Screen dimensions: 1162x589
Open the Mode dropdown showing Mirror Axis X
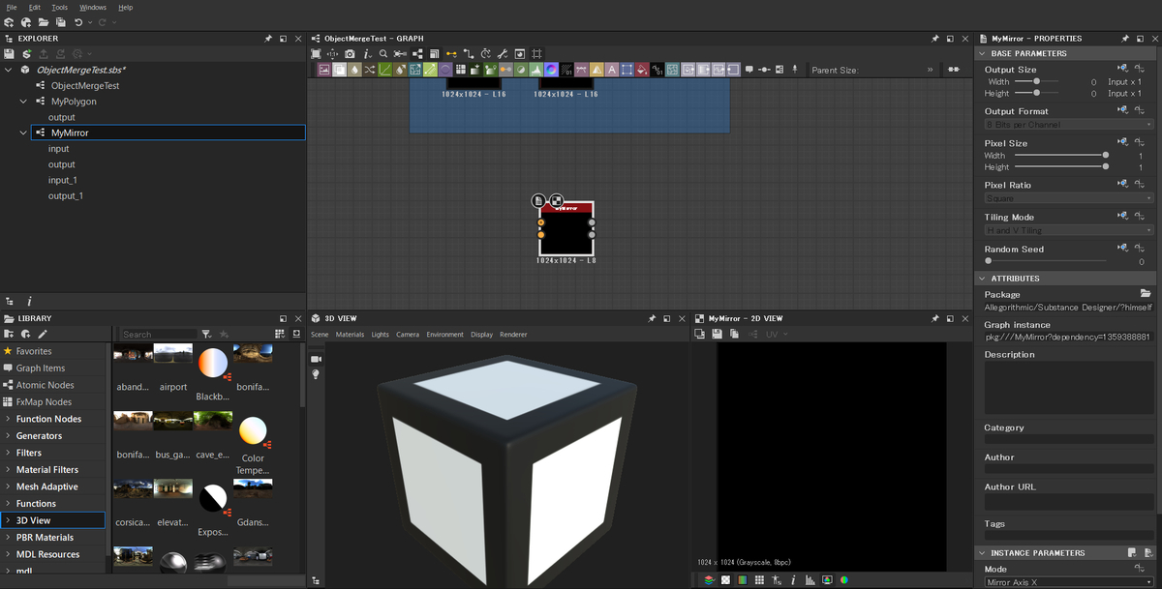(x=1068, y=582)
